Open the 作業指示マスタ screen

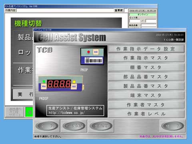(146, 58)
